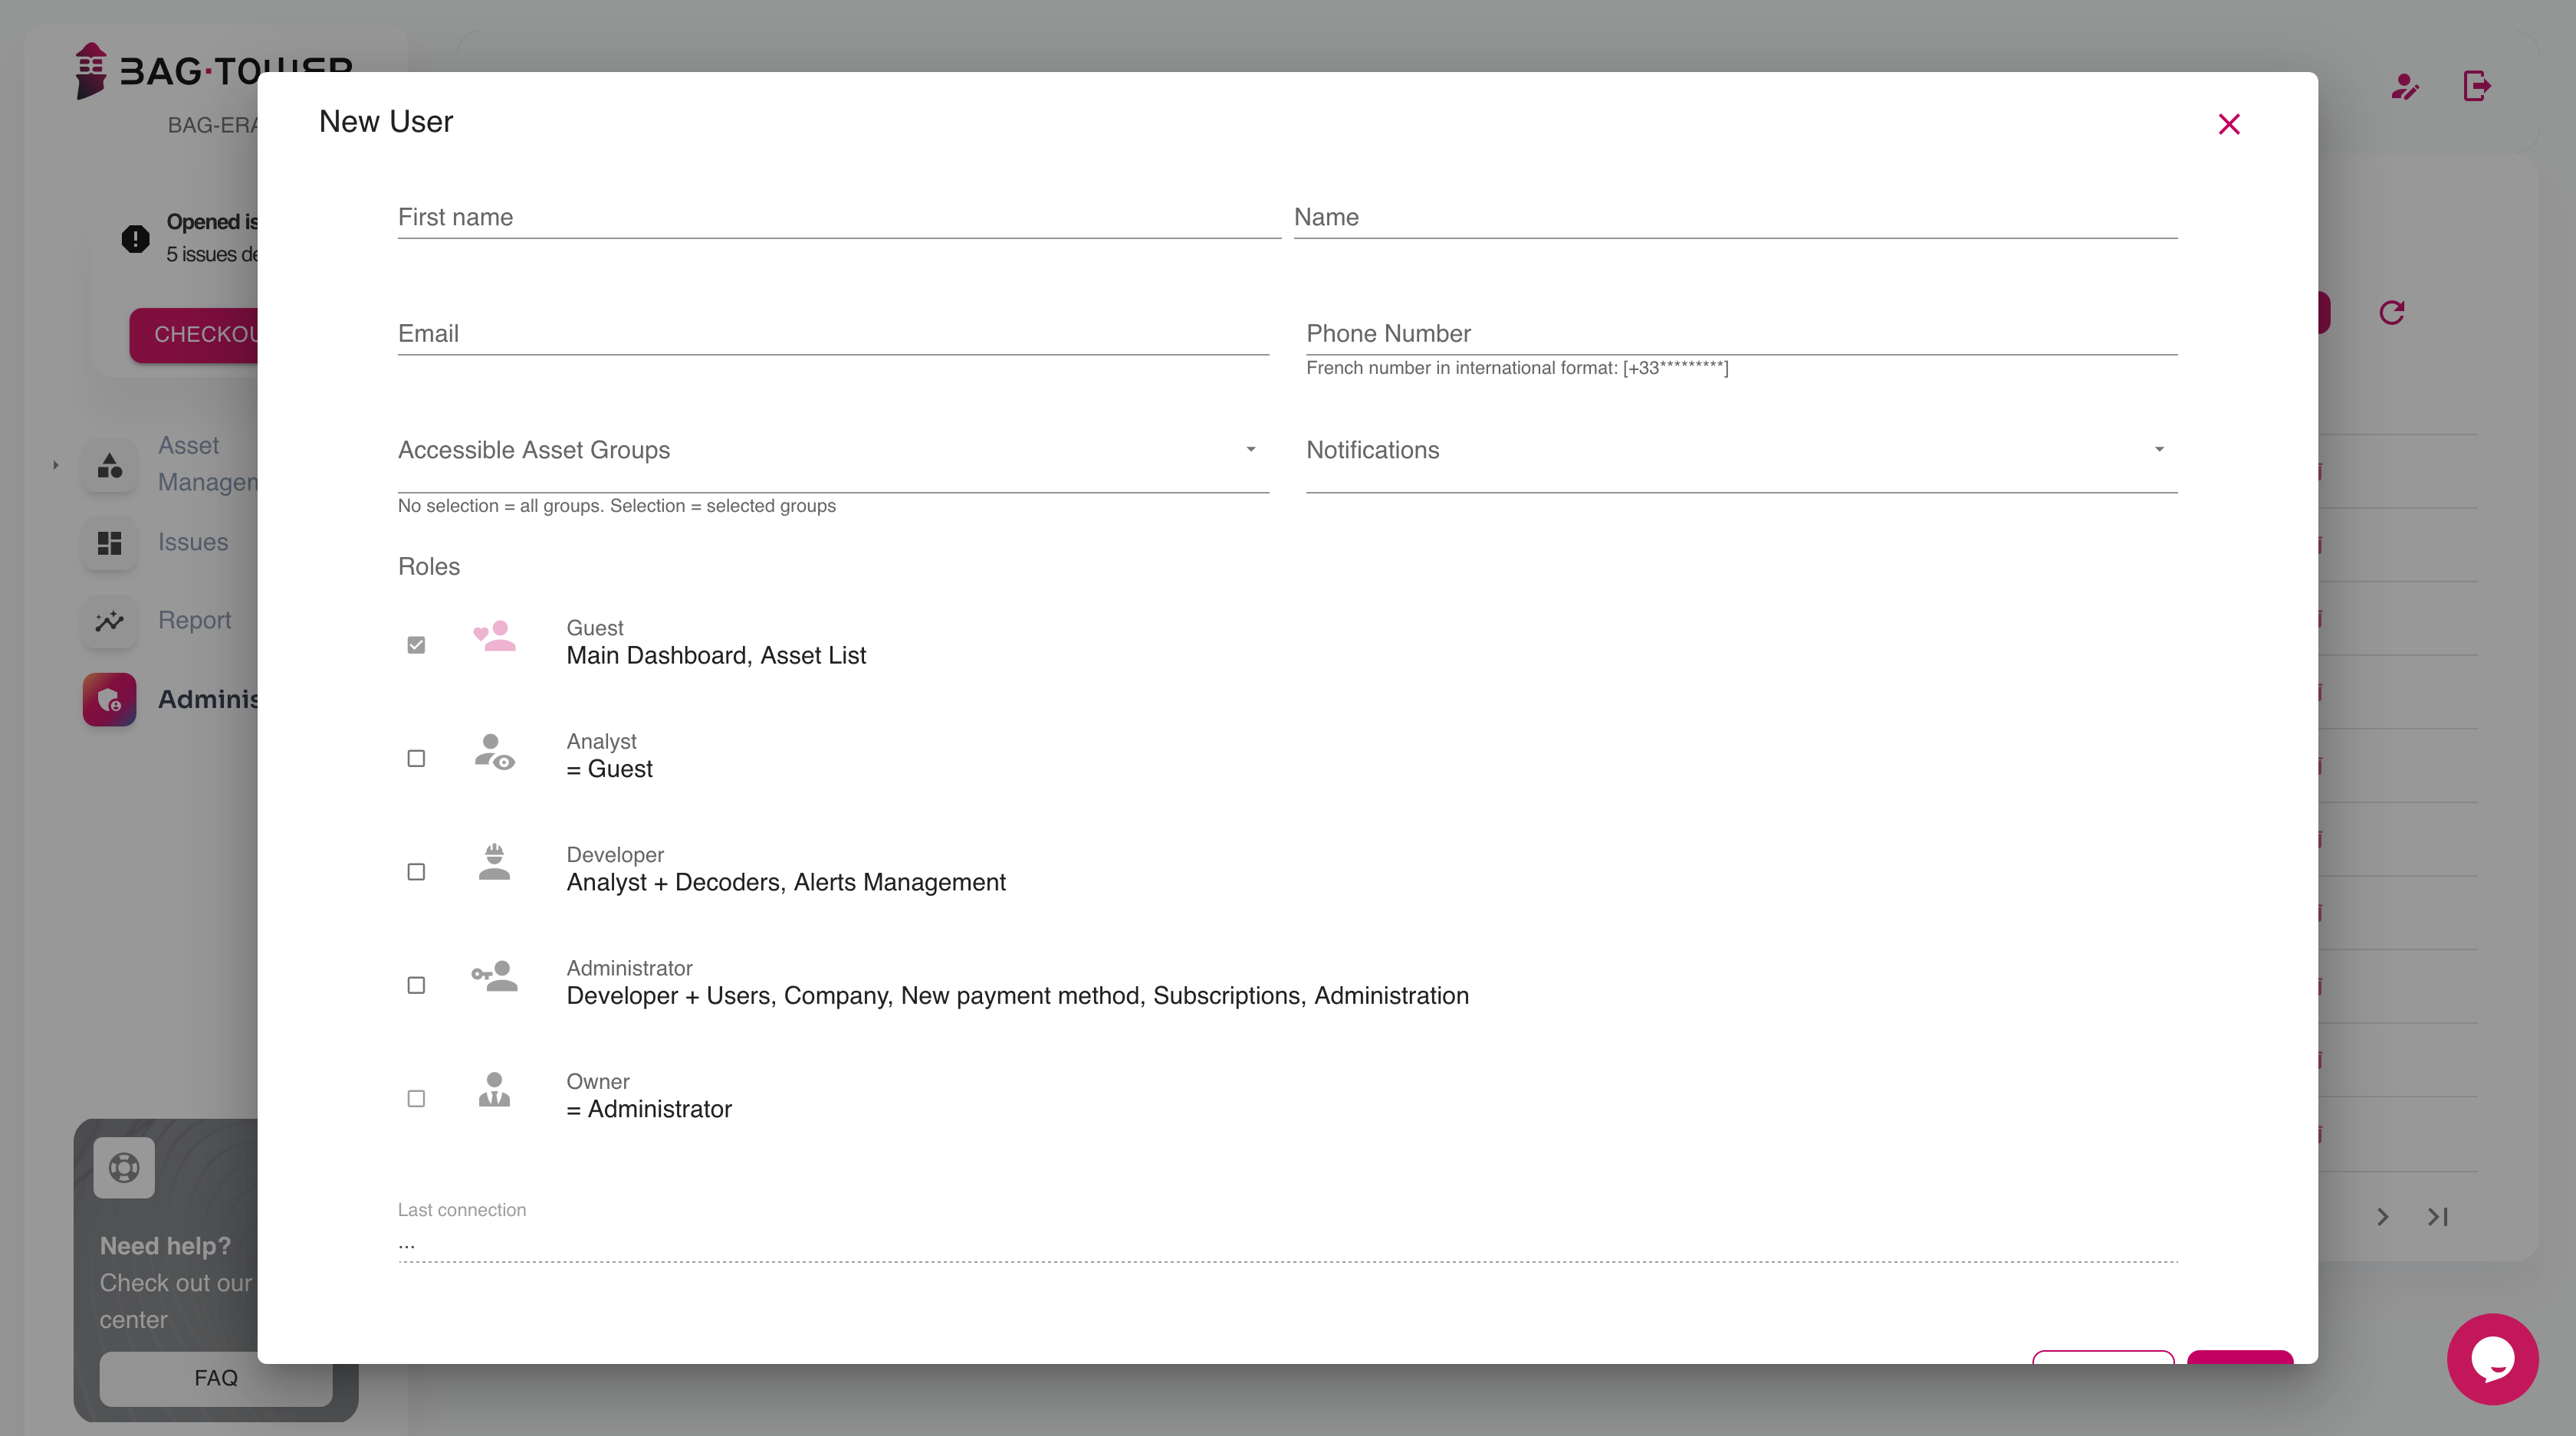Go to last page of table
Viewport: 2576px width, 1436px height.
[x=2437, y=1216]
